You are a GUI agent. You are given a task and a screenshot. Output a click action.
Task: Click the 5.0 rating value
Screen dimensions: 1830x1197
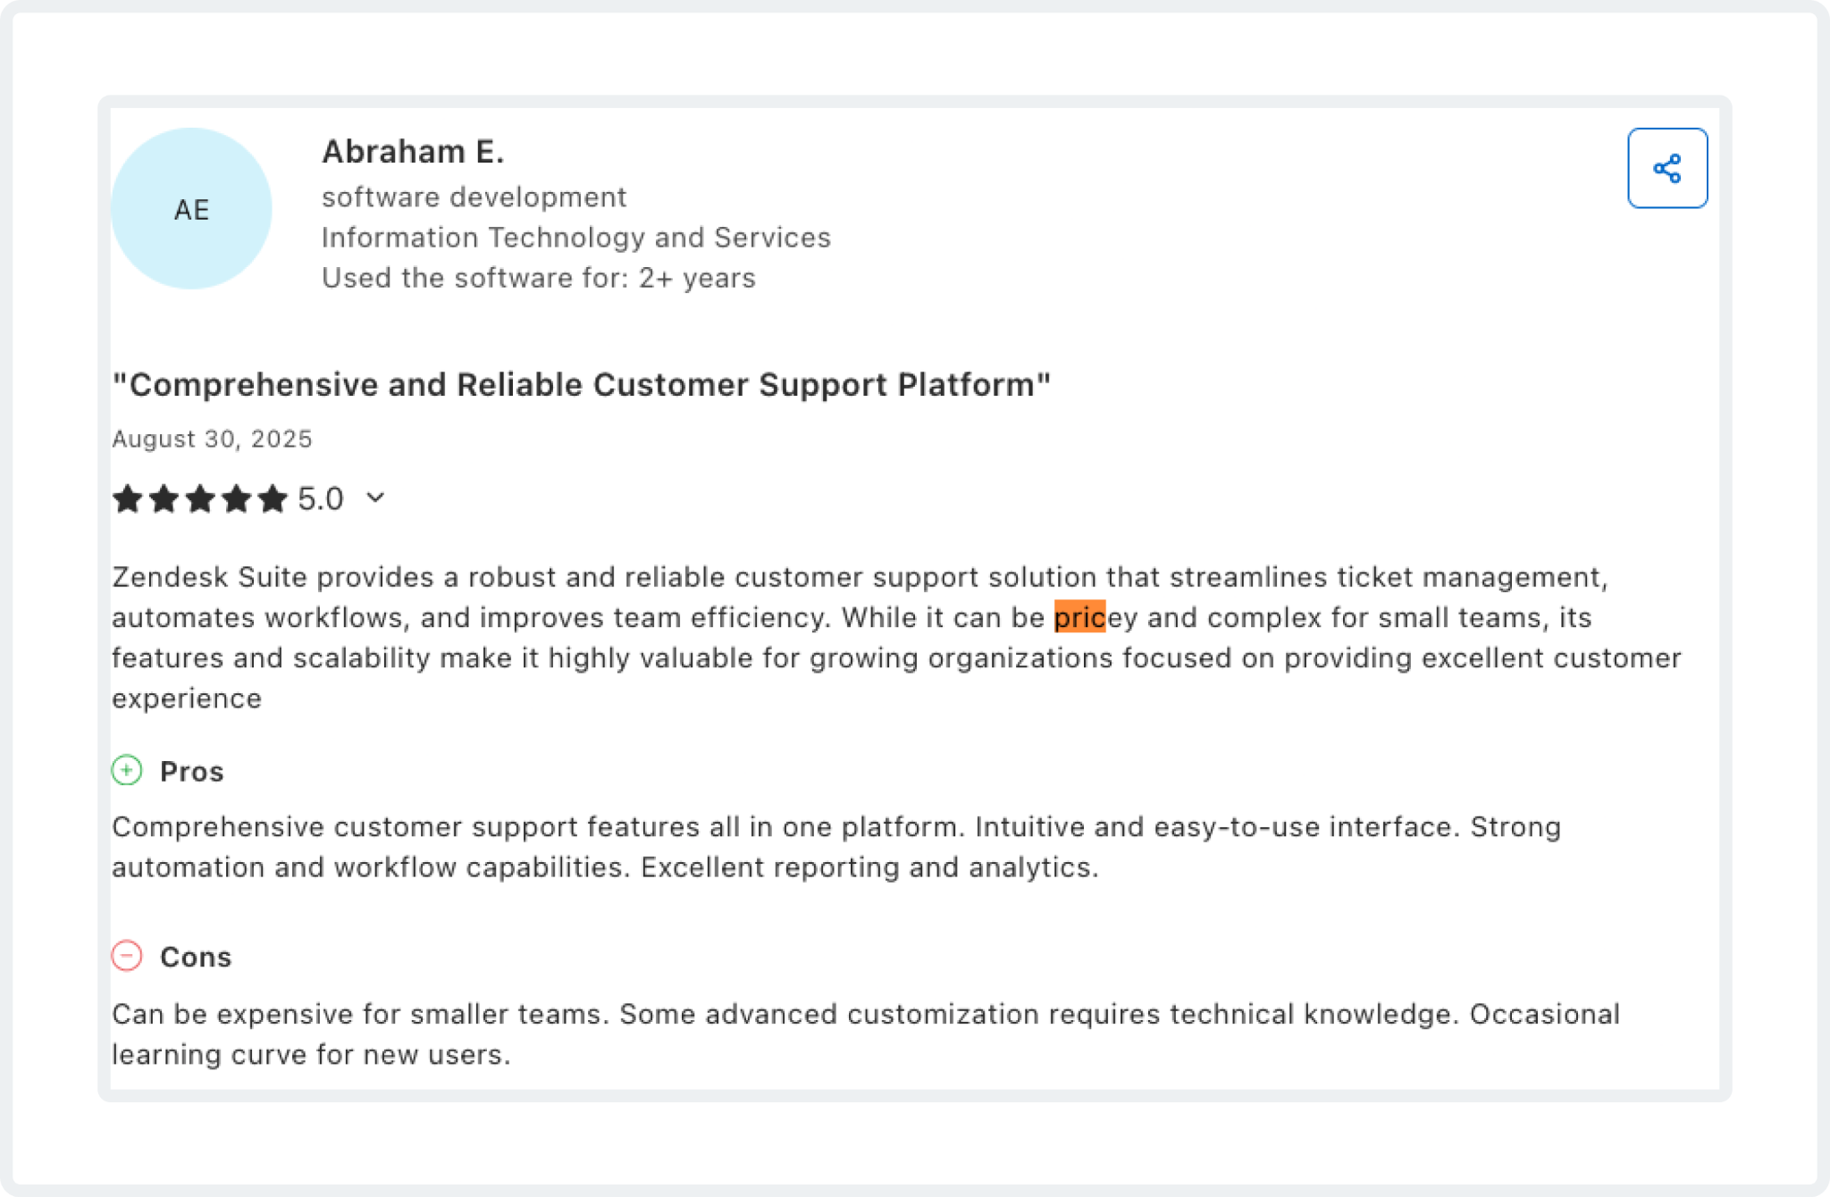(321, 498)
